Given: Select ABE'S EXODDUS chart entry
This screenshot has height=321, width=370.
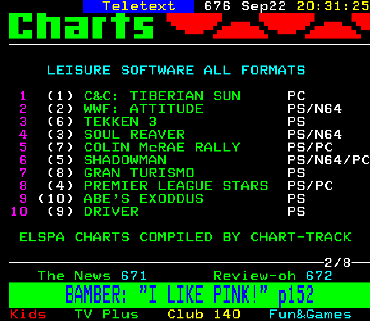Looking at the screenshot, I should click(x=143, y=199).
